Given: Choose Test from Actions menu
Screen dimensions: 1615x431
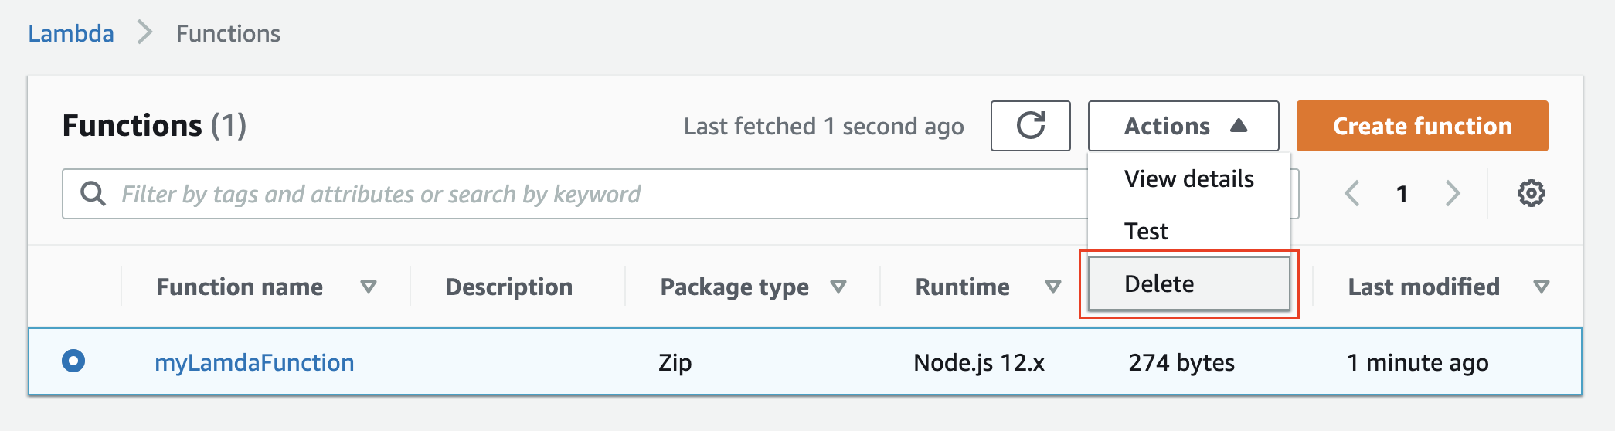Looking at the screenshot, I should coord(1189,231).
